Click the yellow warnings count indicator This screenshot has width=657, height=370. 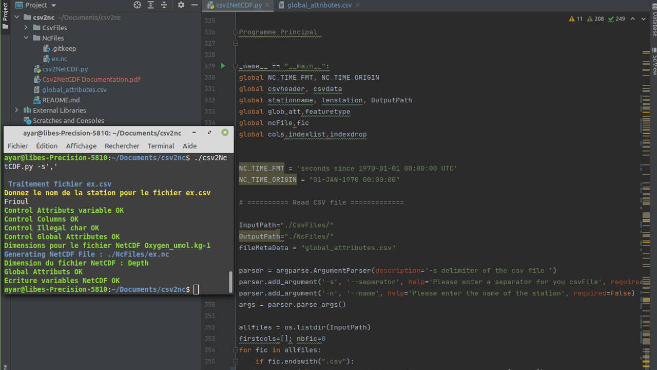pos(576,19)
